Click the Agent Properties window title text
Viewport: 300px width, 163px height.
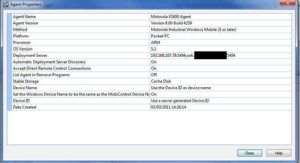26,4
